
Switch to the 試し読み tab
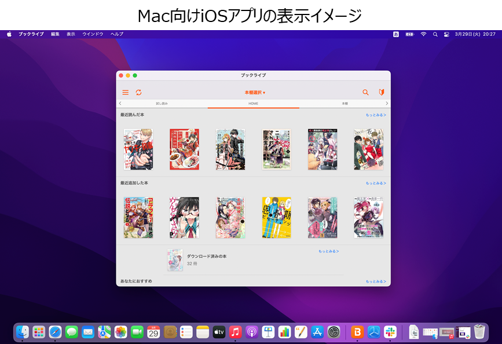(x=162, y=104)
